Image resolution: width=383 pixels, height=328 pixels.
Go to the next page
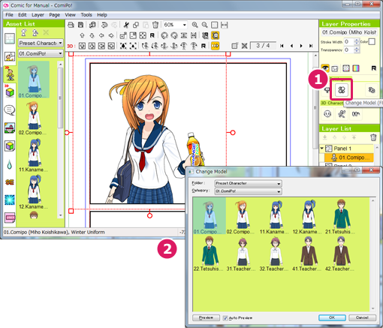301,46
